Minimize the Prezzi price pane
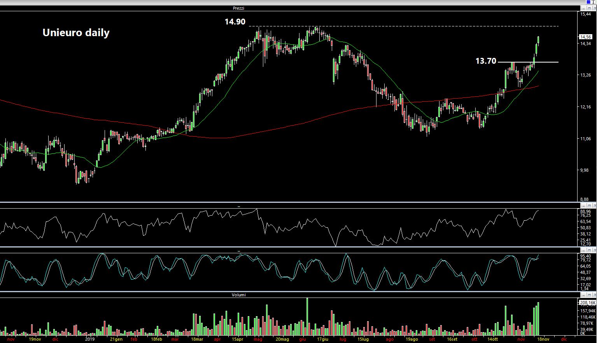This screenshot has height=343, width=597. click(x=583, y=8)
